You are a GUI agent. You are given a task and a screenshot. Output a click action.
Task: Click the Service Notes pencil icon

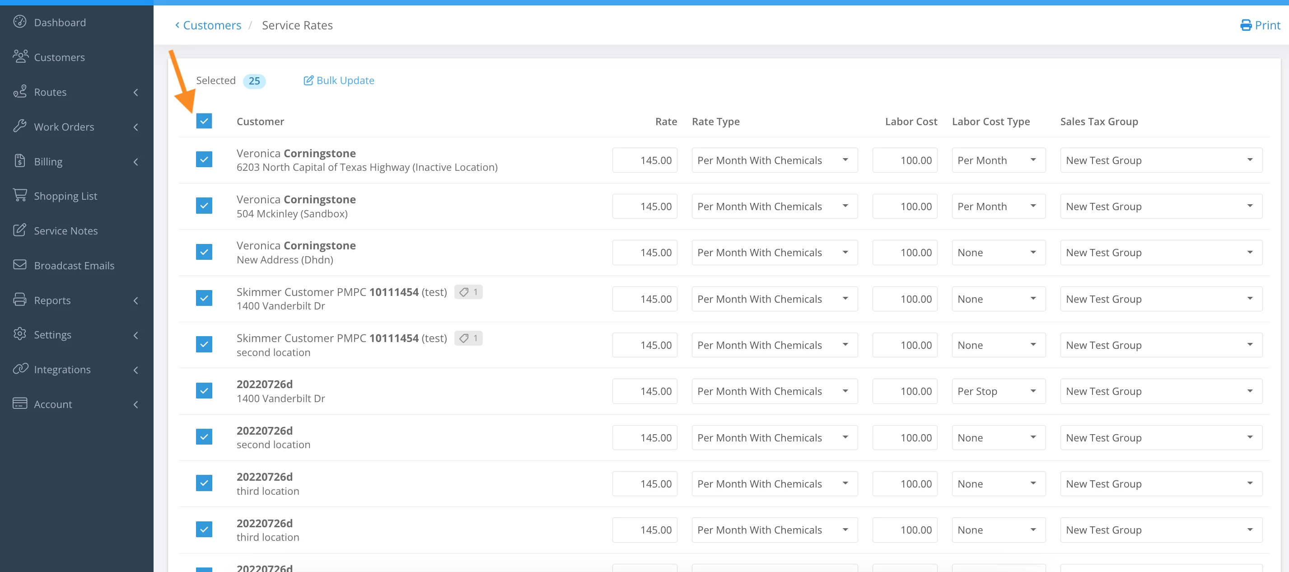(19, 230)
